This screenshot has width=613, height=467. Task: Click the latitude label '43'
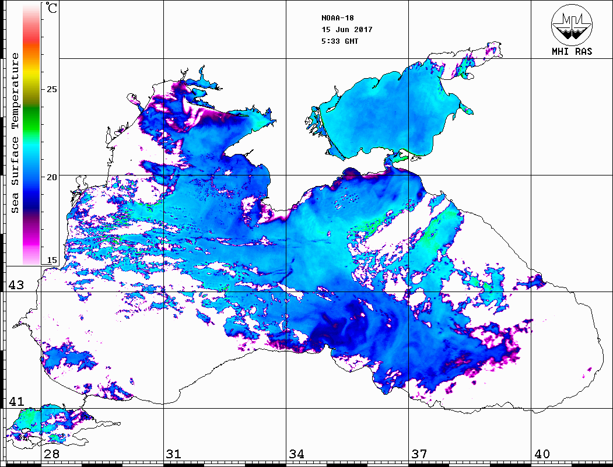pos(16,285)
